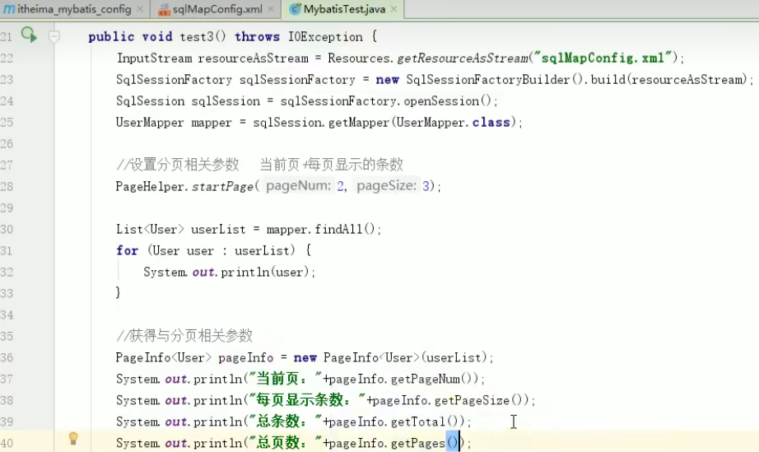Click the findAll method call

coord(338,229)
